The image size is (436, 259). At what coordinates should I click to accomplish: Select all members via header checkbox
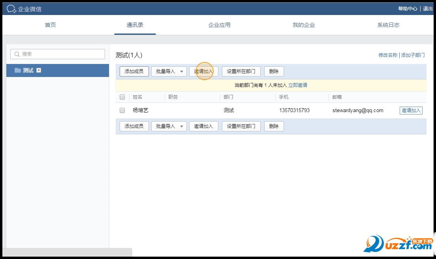pyautogui.click(x=122, y=96)
